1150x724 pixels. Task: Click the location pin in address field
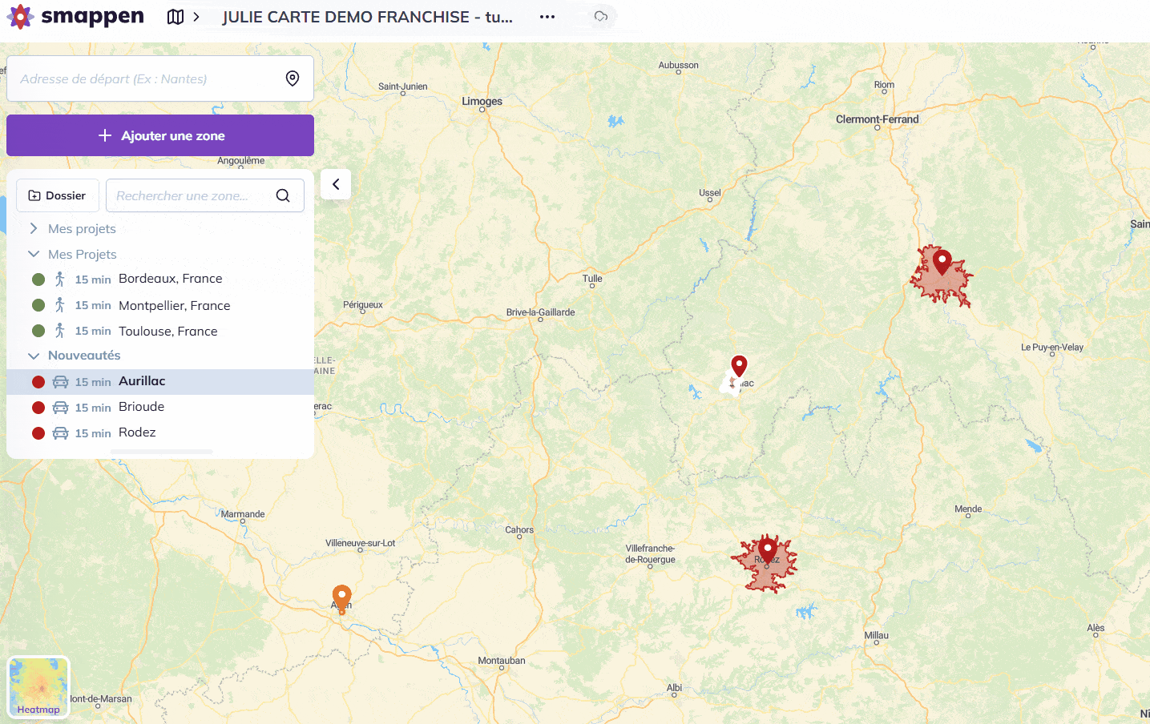293,78
